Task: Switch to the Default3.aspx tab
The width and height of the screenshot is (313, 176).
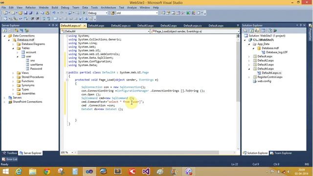Action: 146,25
